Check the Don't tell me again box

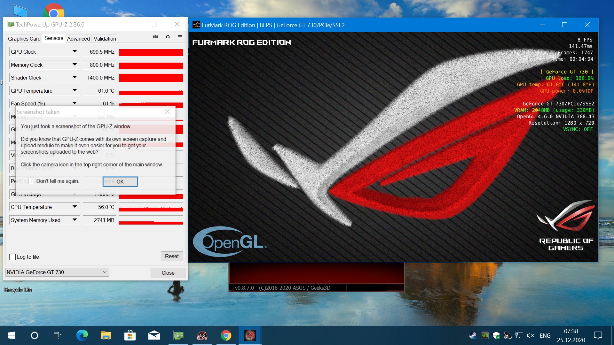(x=32, y=181)
